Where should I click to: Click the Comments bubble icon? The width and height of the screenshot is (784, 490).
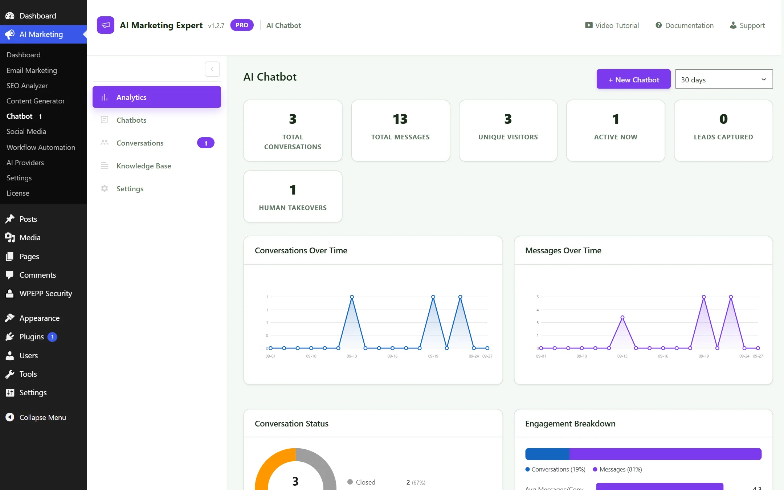[10, 275]
